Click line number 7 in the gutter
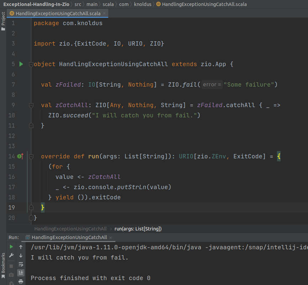The image size is (308, 285). point(13,85)
